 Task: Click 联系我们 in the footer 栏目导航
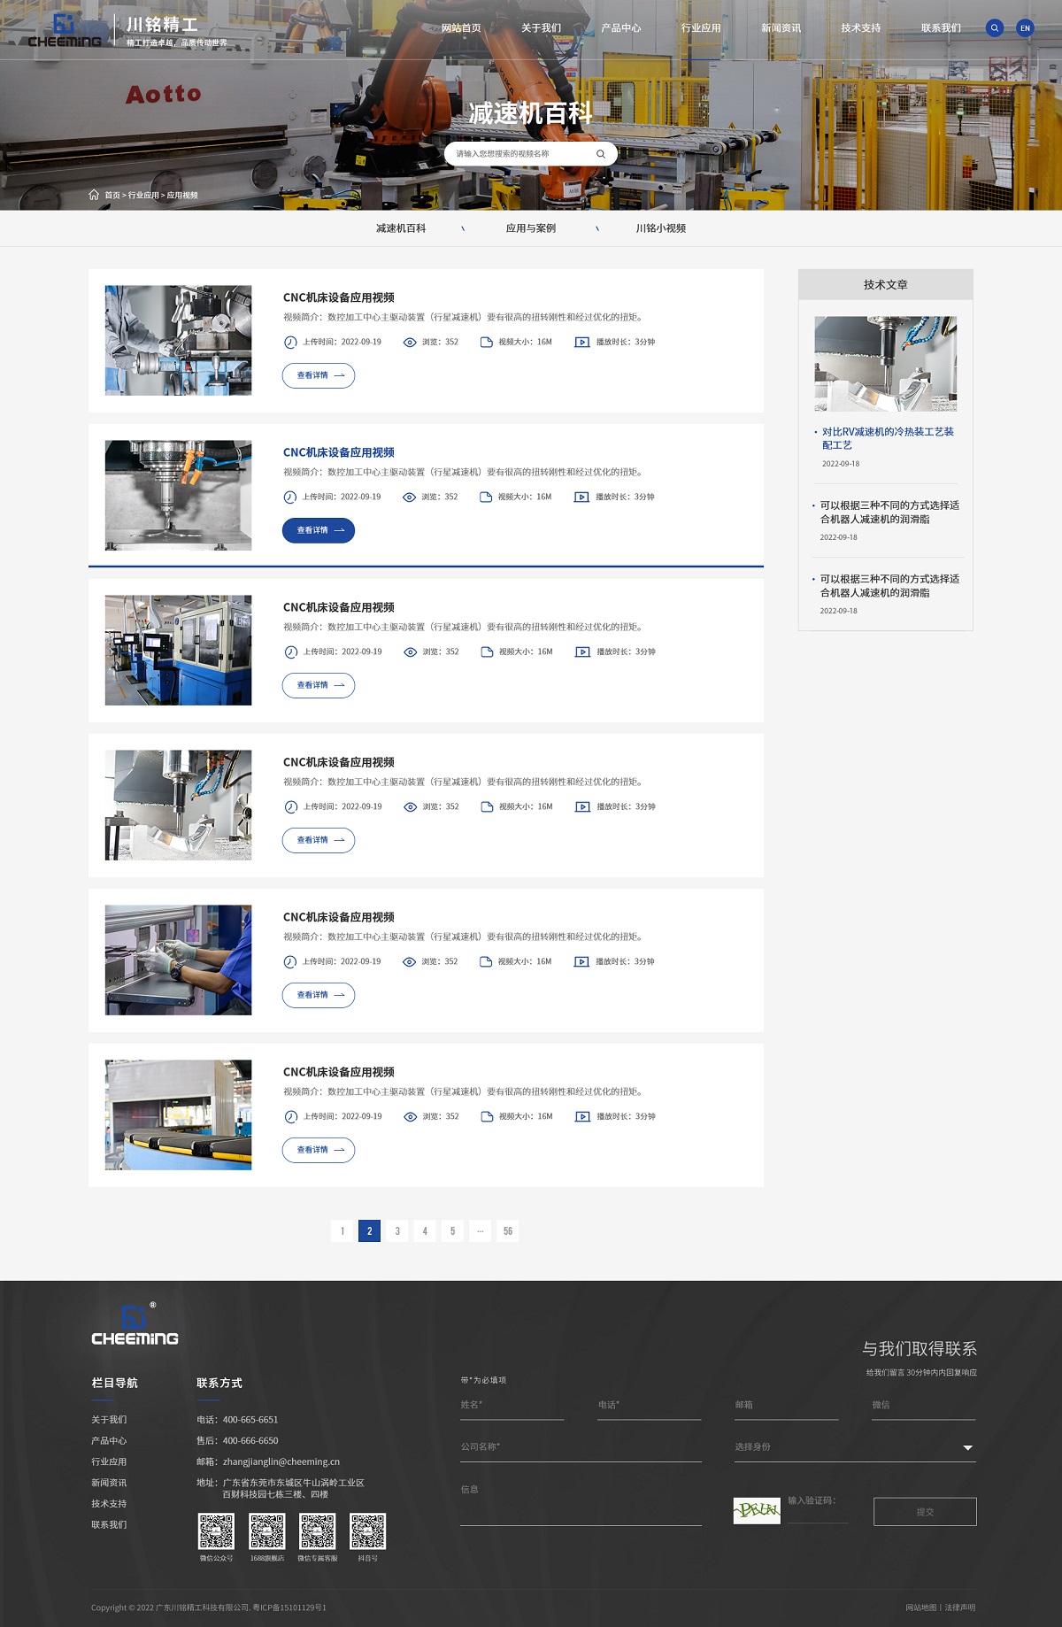[109, 1524]
